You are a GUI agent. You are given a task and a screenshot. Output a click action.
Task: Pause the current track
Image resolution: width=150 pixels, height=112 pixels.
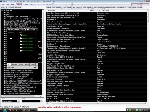(x=44, y=4)
